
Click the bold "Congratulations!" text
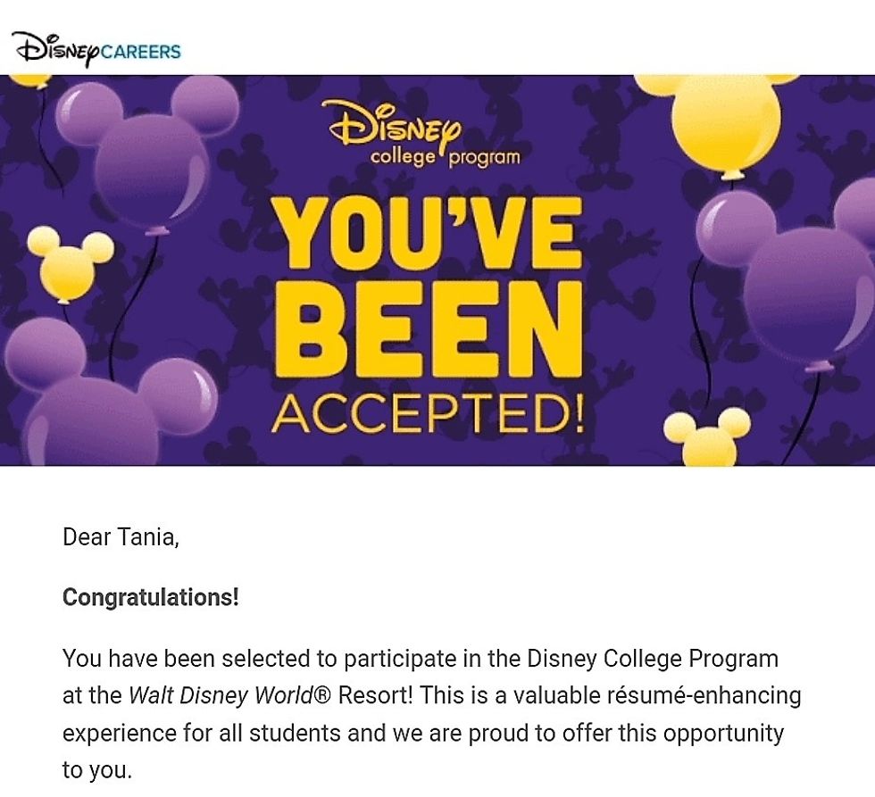coord(150,597)
